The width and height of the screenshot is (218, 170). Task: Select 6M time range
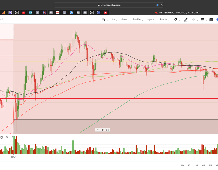210,165
